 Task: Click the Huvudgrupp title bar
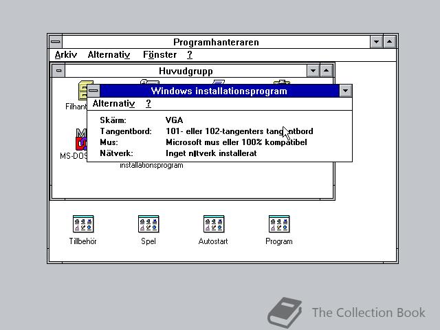coord(186,71)
